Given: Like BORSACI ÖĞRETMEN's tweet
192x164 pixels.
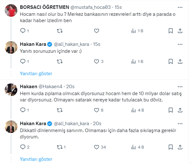Looking at the screenshot, I should (x=96, y=31).
